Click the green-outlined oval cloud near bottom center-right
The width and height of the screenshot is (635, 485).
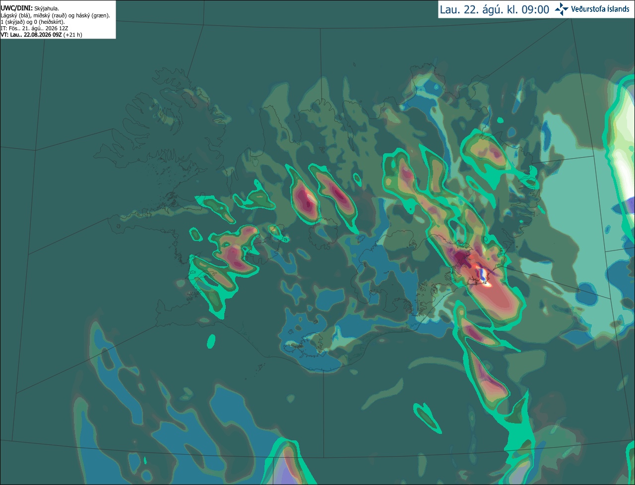pyautogui.click(x=427, y=418)
